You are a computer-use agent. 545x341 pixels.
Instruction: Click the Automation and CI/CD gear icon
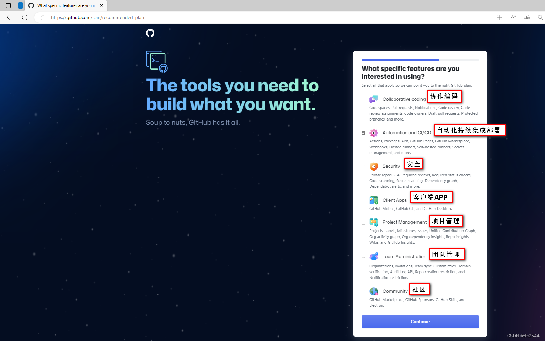click(x=374, y=133)
